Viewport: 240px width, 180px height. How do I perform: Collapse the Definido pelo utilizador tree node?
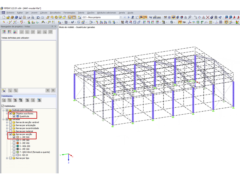(3, 110)
